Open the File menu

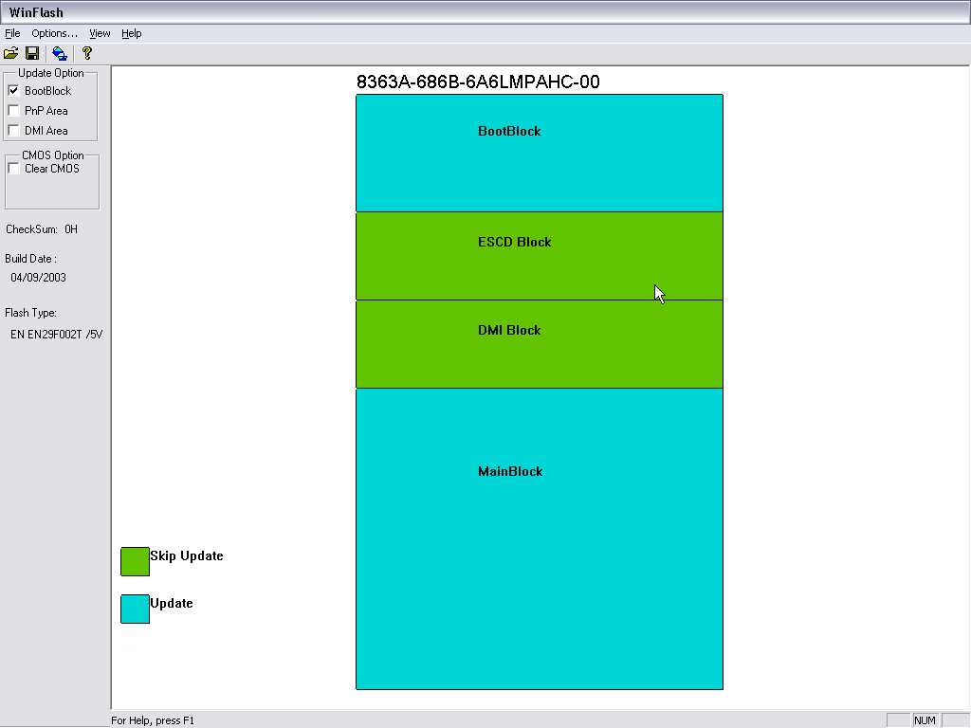(x=12, y=33)
